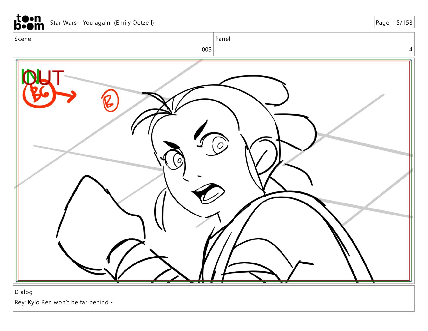The width and height of the screenshot is (428, 331).
Task: Select the title 'Star Wars - You again'
Action: pos(80,23)
